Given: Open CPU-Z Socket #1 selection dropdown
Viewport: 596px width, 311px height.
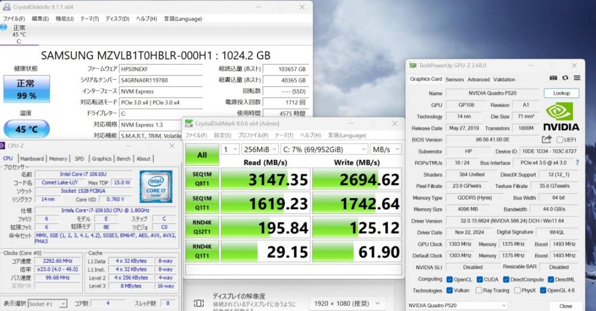Looking at the screenshot, I should click(x=48, y=304).
